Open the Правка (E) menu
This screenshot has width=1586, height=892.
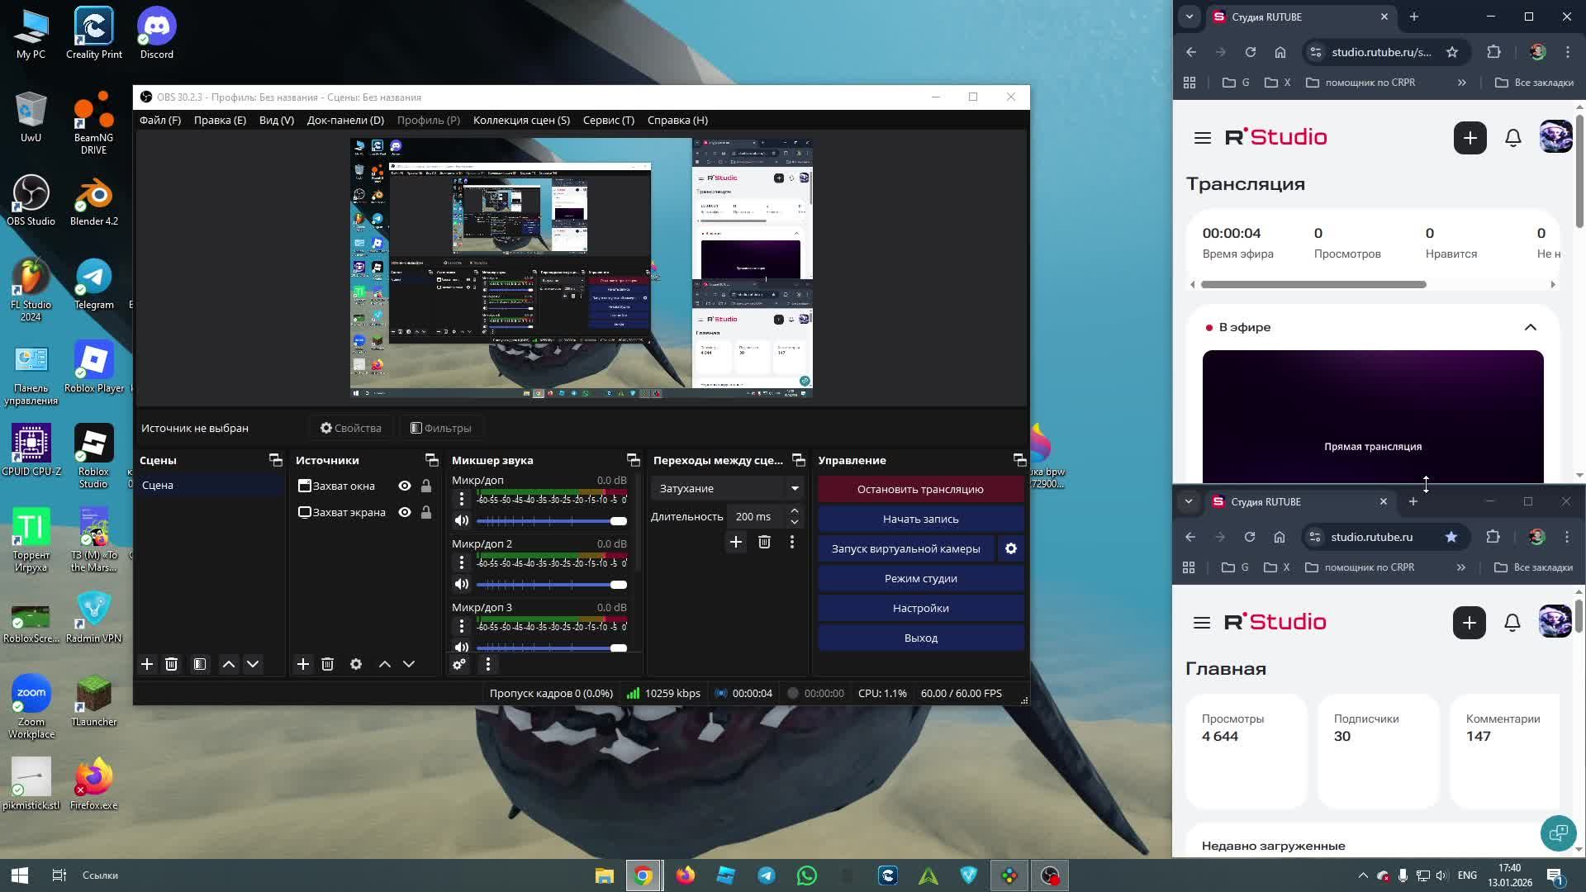(220, 120)
